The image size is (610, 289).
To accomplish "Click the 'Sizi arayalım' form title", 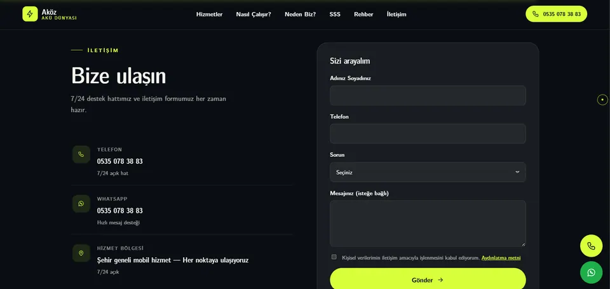I will pos(349,61).
